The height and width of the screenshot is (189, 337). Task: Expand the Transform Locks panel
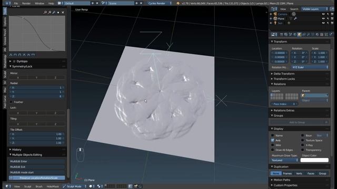pos(272,79)
